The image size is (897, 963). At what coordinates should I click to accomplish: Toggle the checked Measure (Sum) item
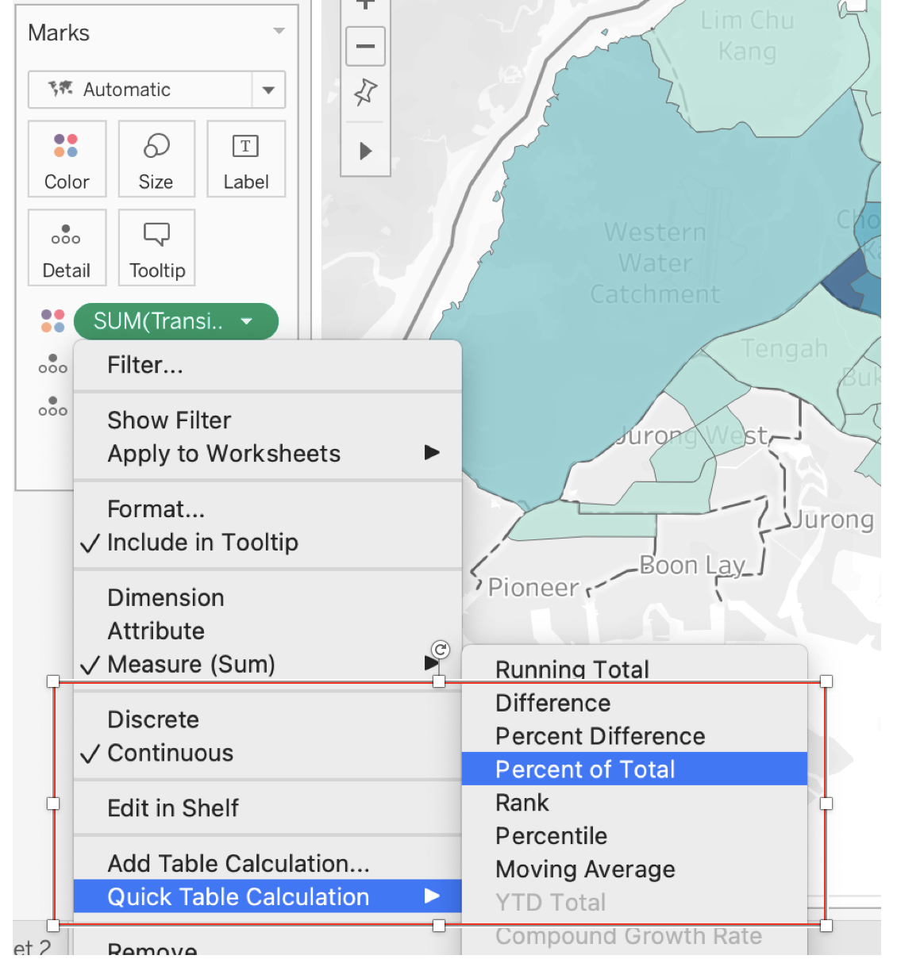click(191, 664)
